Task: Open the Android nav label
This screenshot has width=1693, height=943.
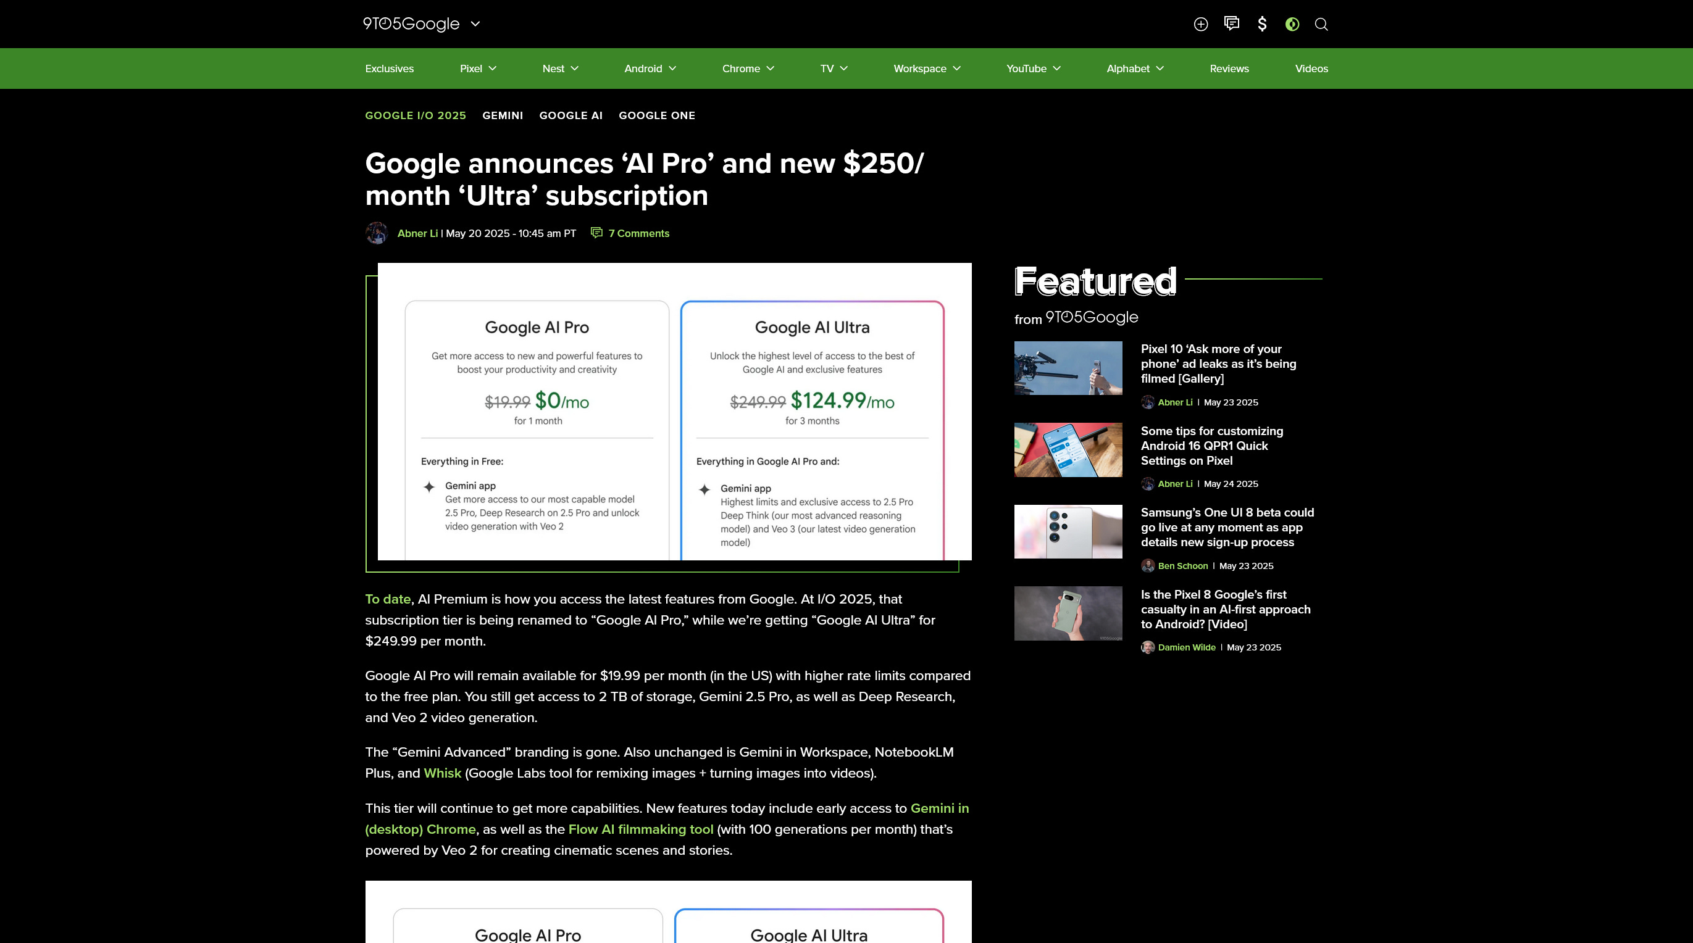Action: [x=643, y=69]
